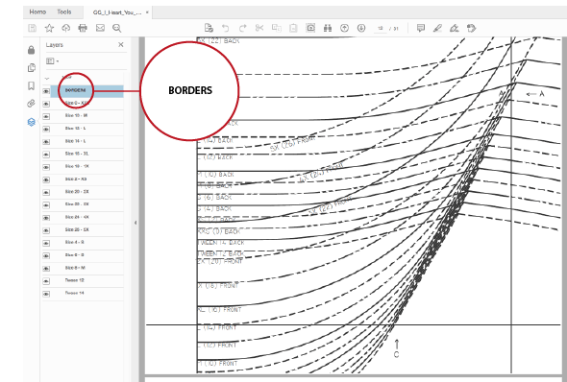Viewport: 567px width, 382px height.
Task: Switch to the Home tab
Action: 37,12
